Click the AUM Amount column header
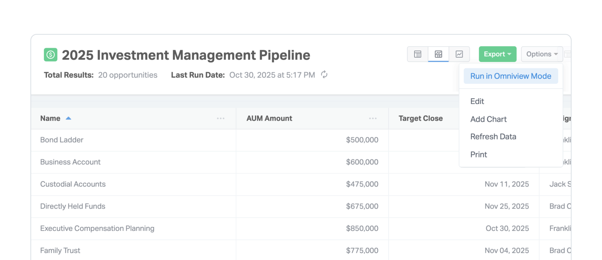The width and height of the screenshot is (602, 260). point(269,118)
